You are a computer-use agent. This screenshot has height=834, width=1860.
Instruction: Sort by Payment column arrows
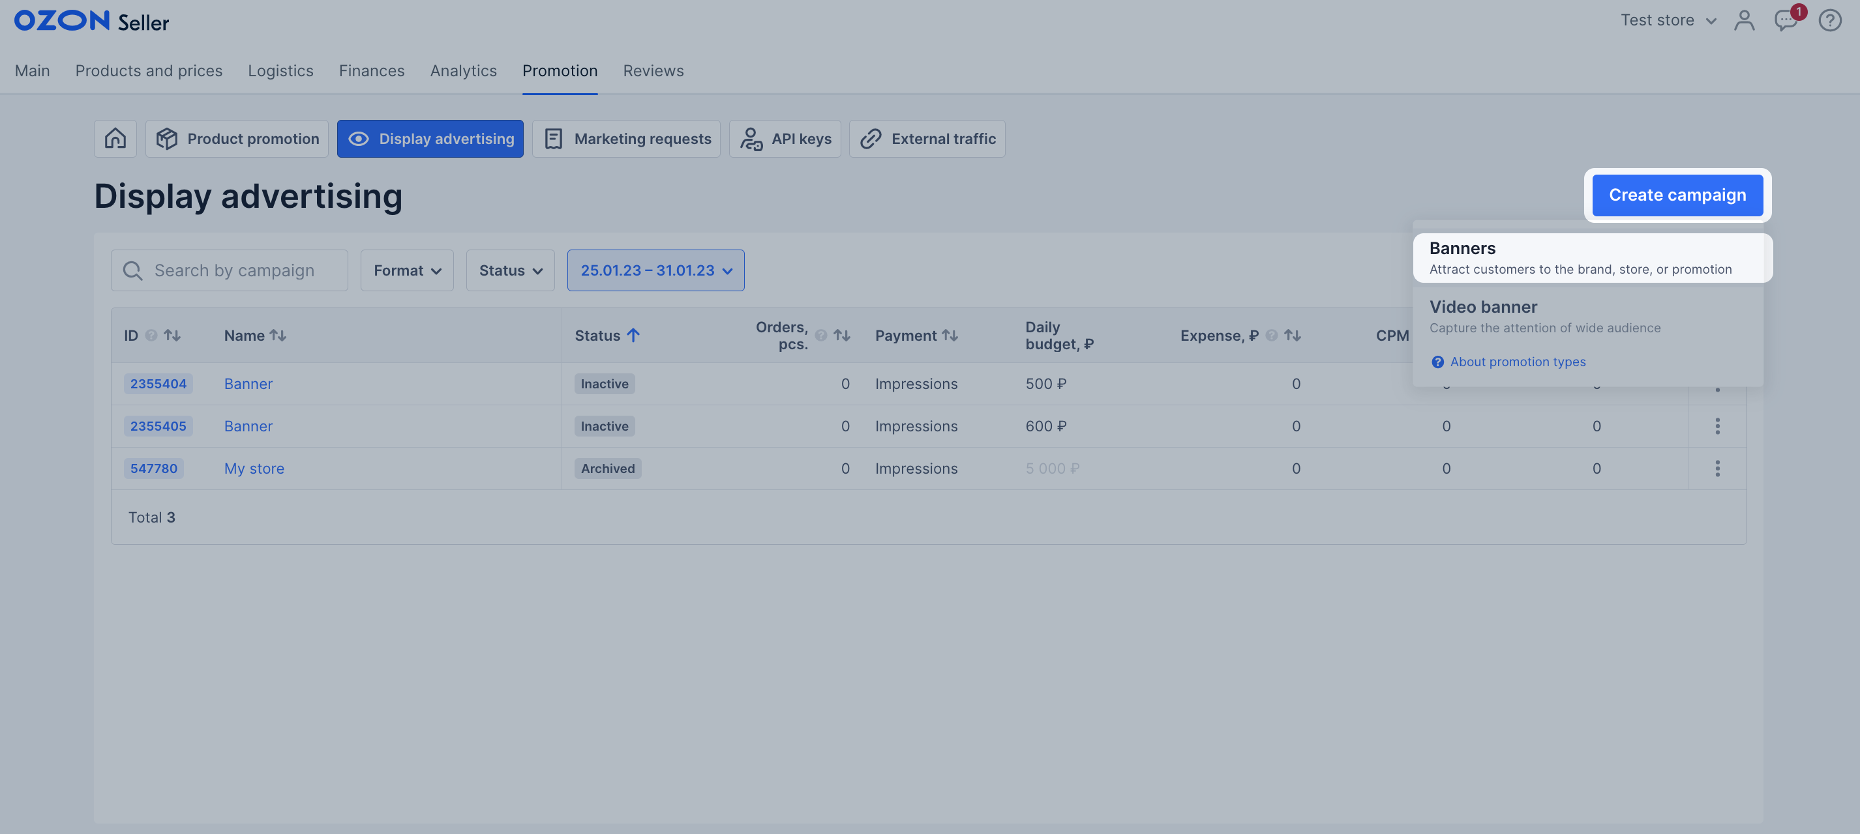pos(950,336)
